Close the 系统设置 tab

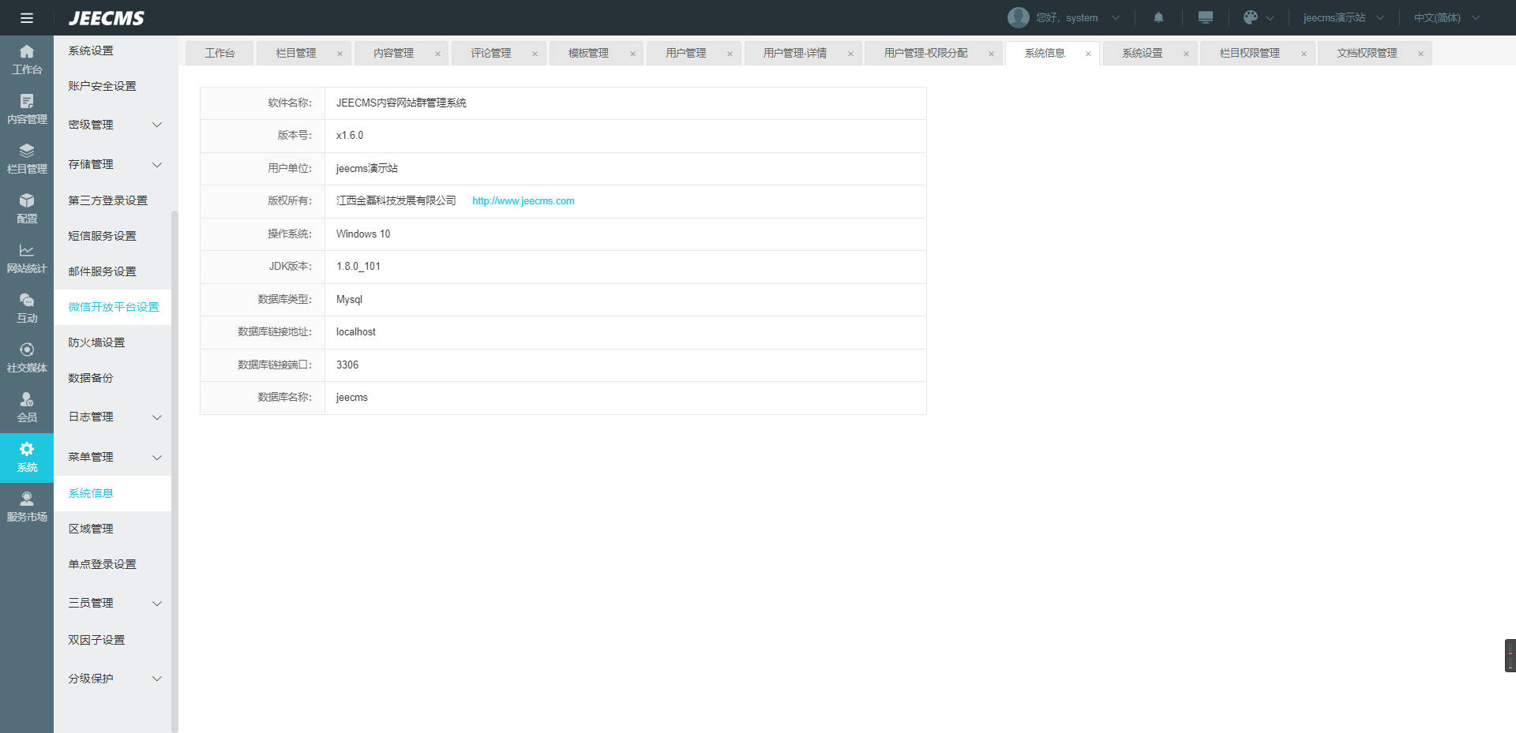click(1186, 54)
